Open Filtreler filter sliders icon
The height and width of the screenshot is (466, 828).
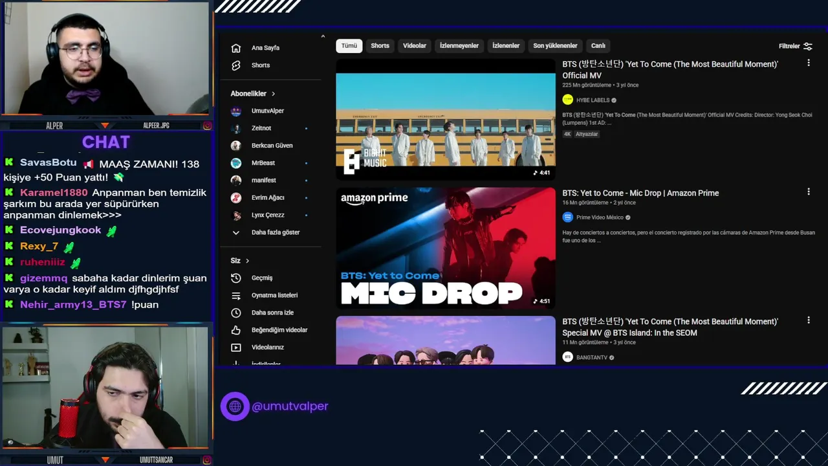click(808, 46)
